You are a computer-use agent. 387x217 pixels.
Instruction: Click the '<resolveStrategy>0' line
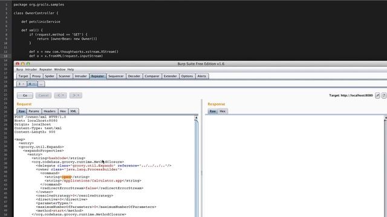pos(74,195)
